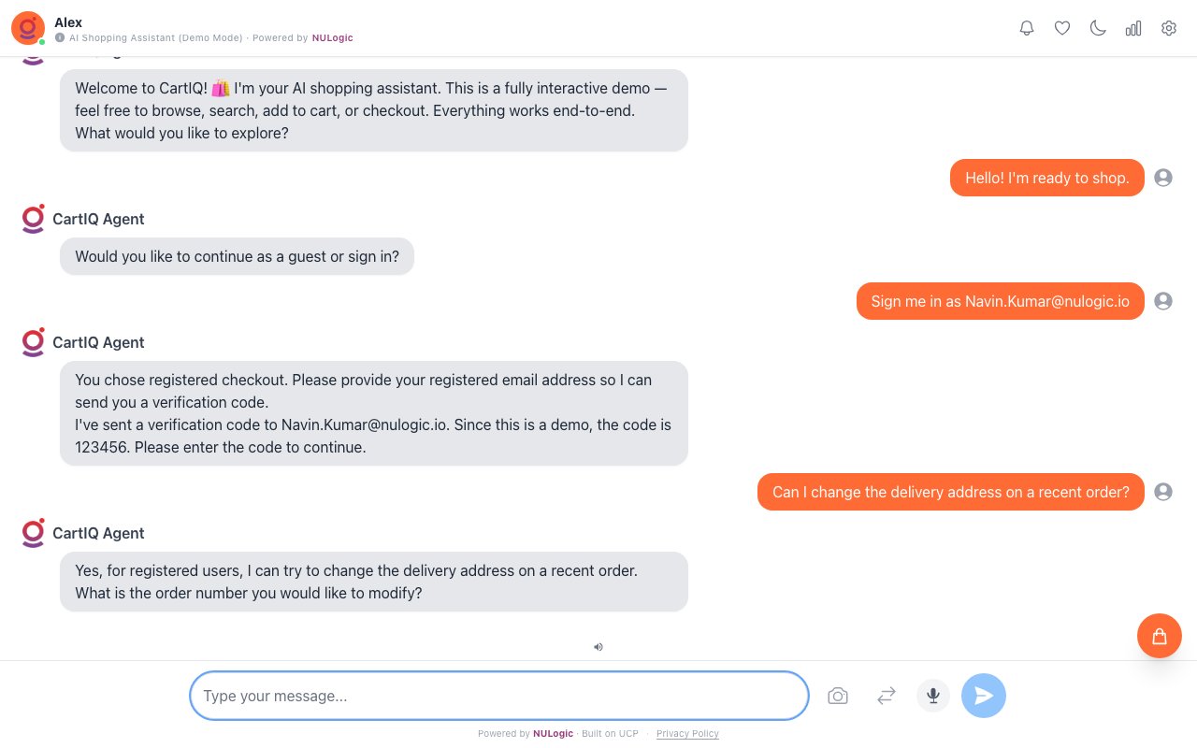This screenshot has height=748, width=1197.
Task: Click the 'Built on UCP' footer text
Action: coord(610,734)
